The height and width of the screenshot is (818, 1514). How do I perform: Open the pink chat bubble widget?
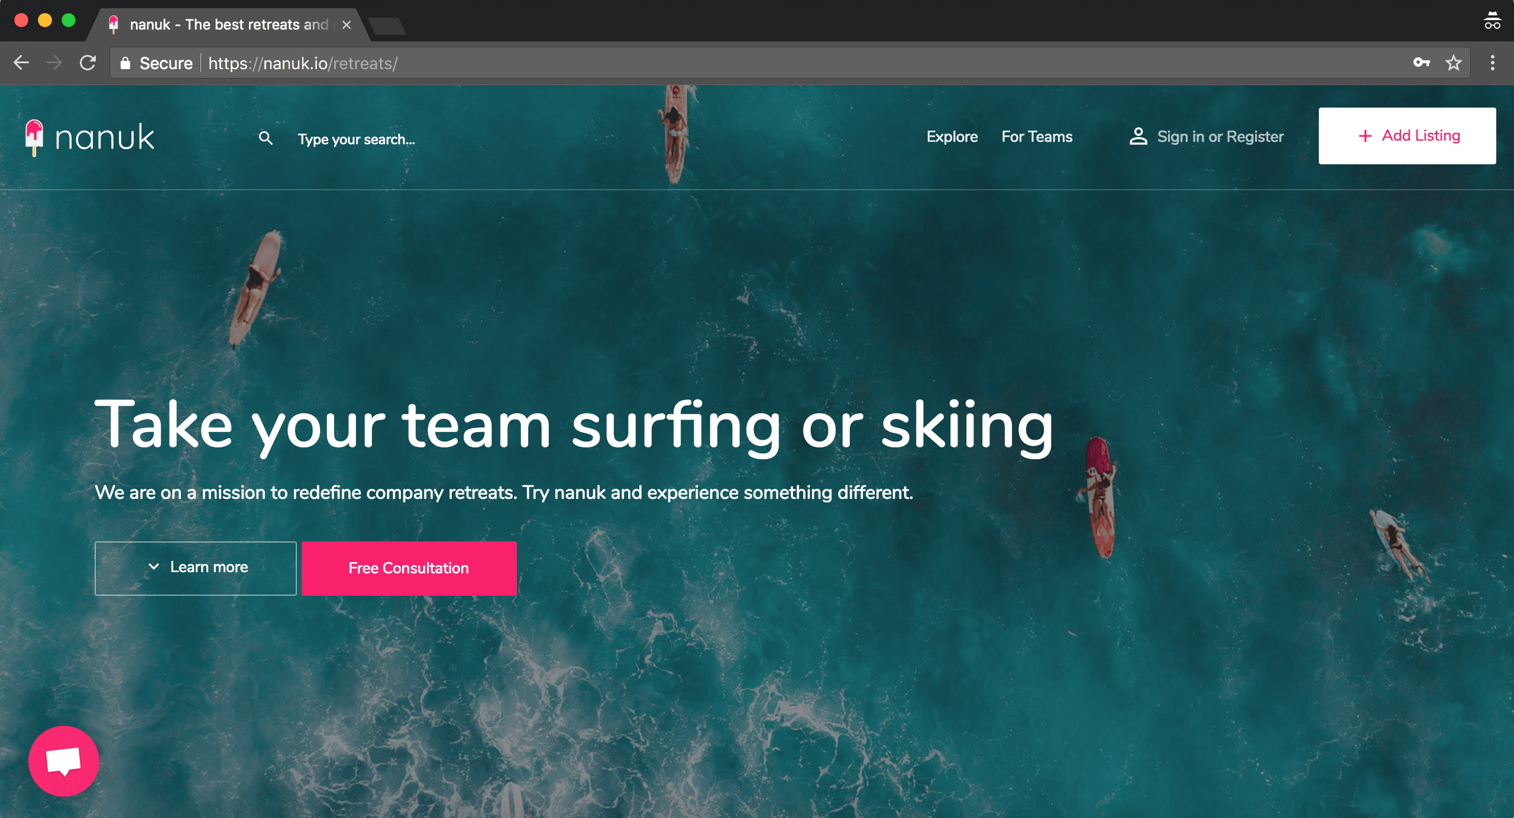pyautogui.click(x=63, y=761)
